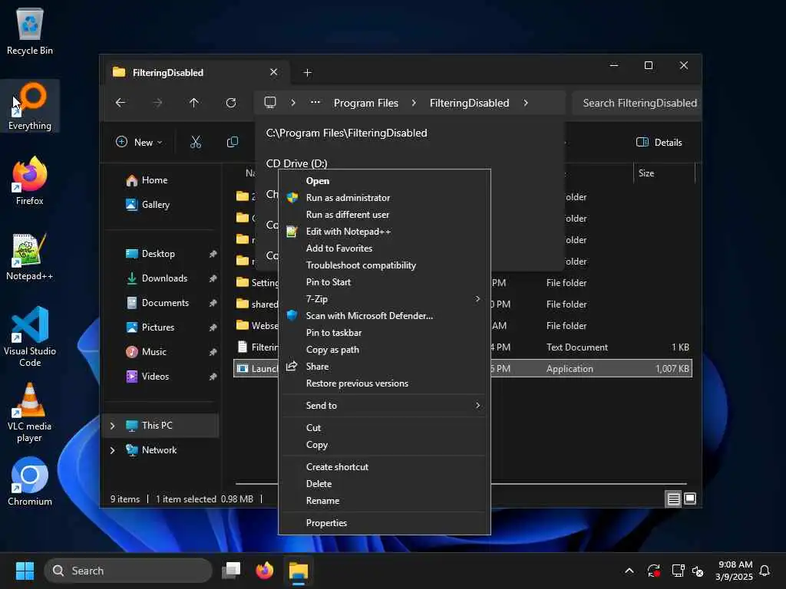Select Create shortcut
The image size is (786, 589).
click(384, 467)
